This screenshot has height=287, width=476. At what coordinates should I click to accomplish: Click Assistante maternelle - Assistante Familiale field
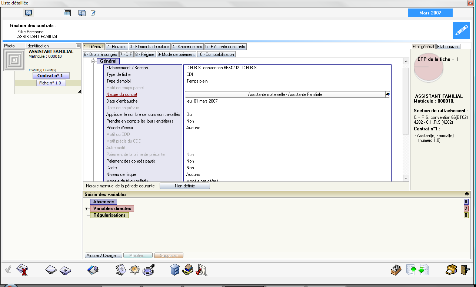(285, 94)
